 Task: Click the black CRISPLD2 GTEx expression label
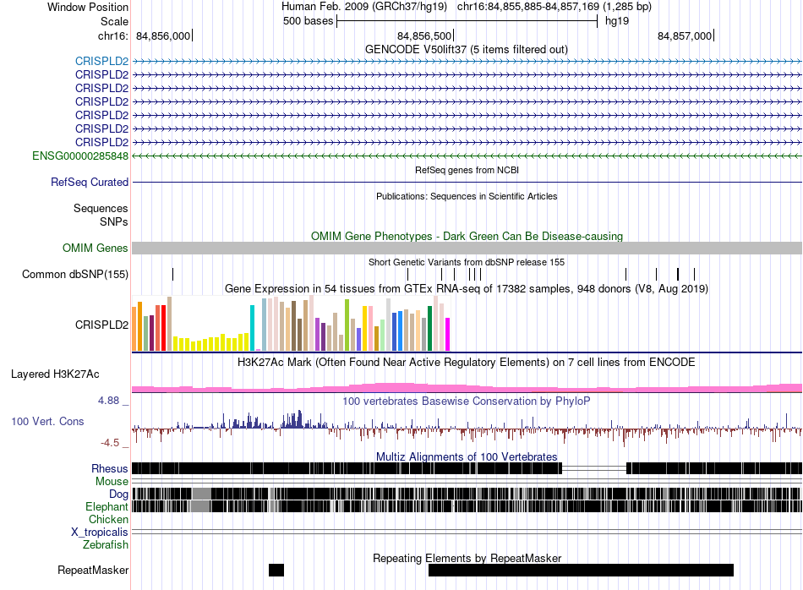click(102, 325)
